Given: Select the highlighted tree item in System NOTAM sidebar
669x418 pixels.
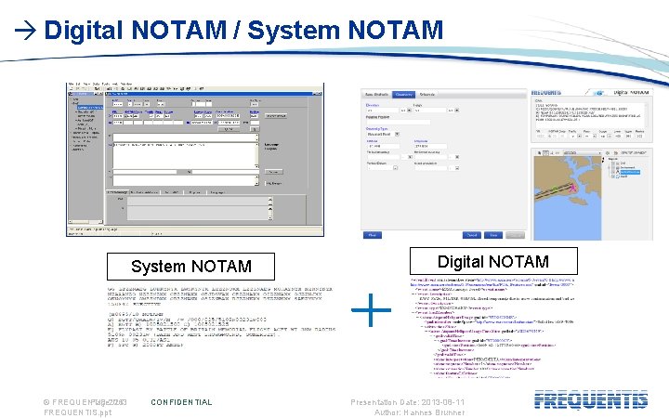Looking at the screenshot, I should (x=90, y=107).
